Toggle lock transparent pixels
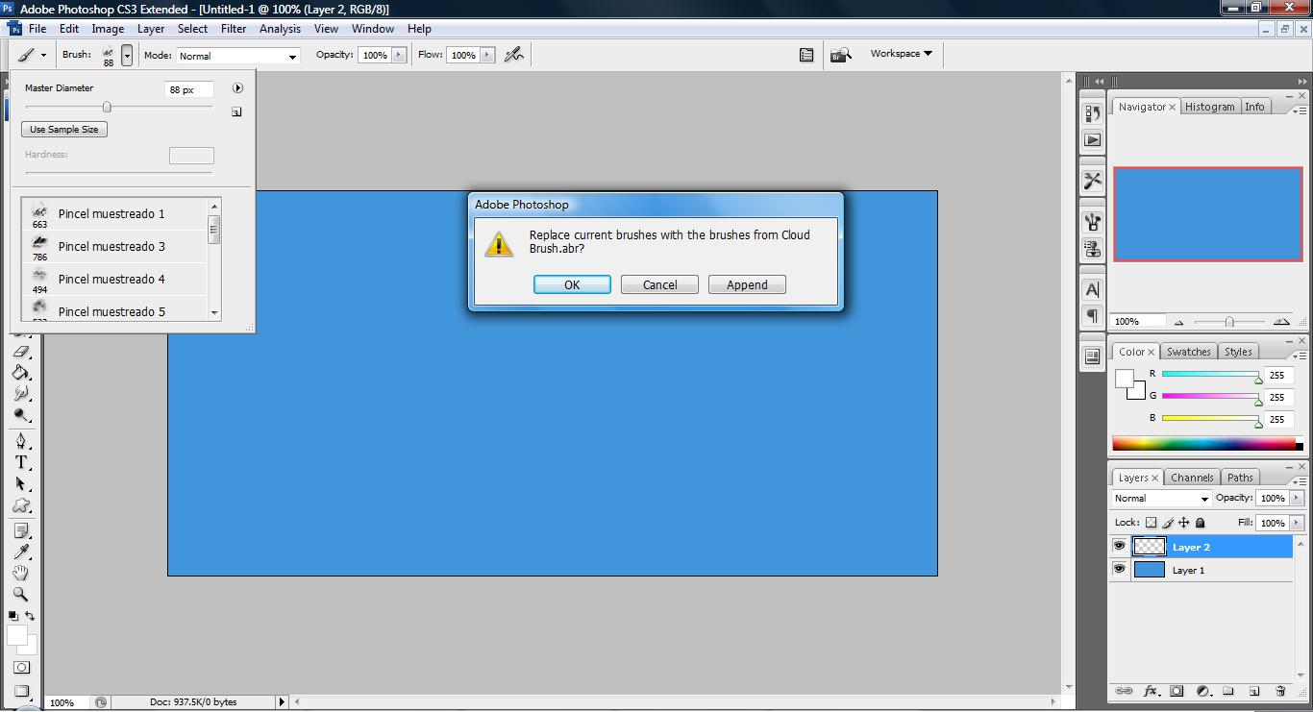This screenshot has height=712, width=1313. 1151,523
